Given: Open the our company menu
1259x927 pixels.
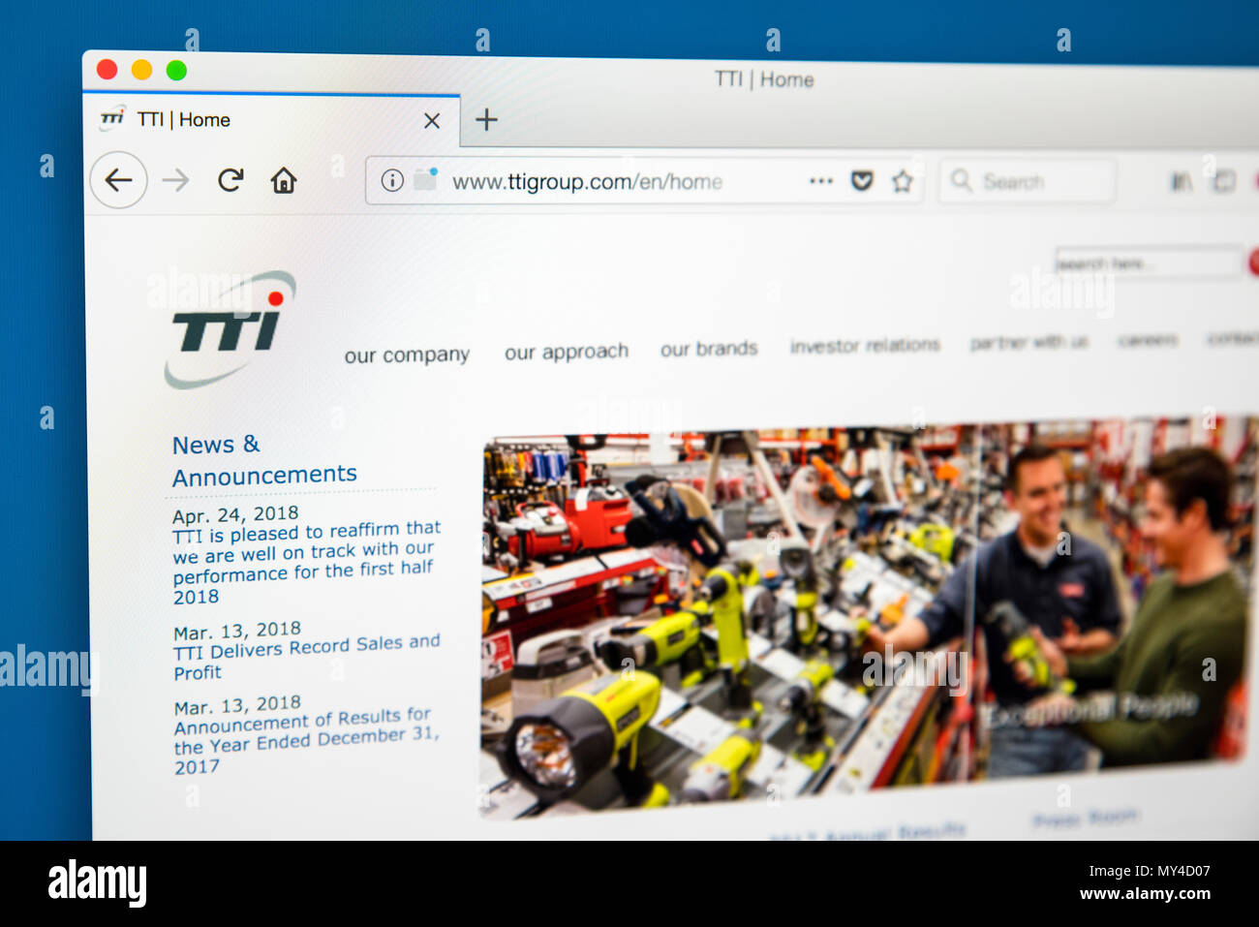Looking at the screenshot, I should click(x=407, y=355).
